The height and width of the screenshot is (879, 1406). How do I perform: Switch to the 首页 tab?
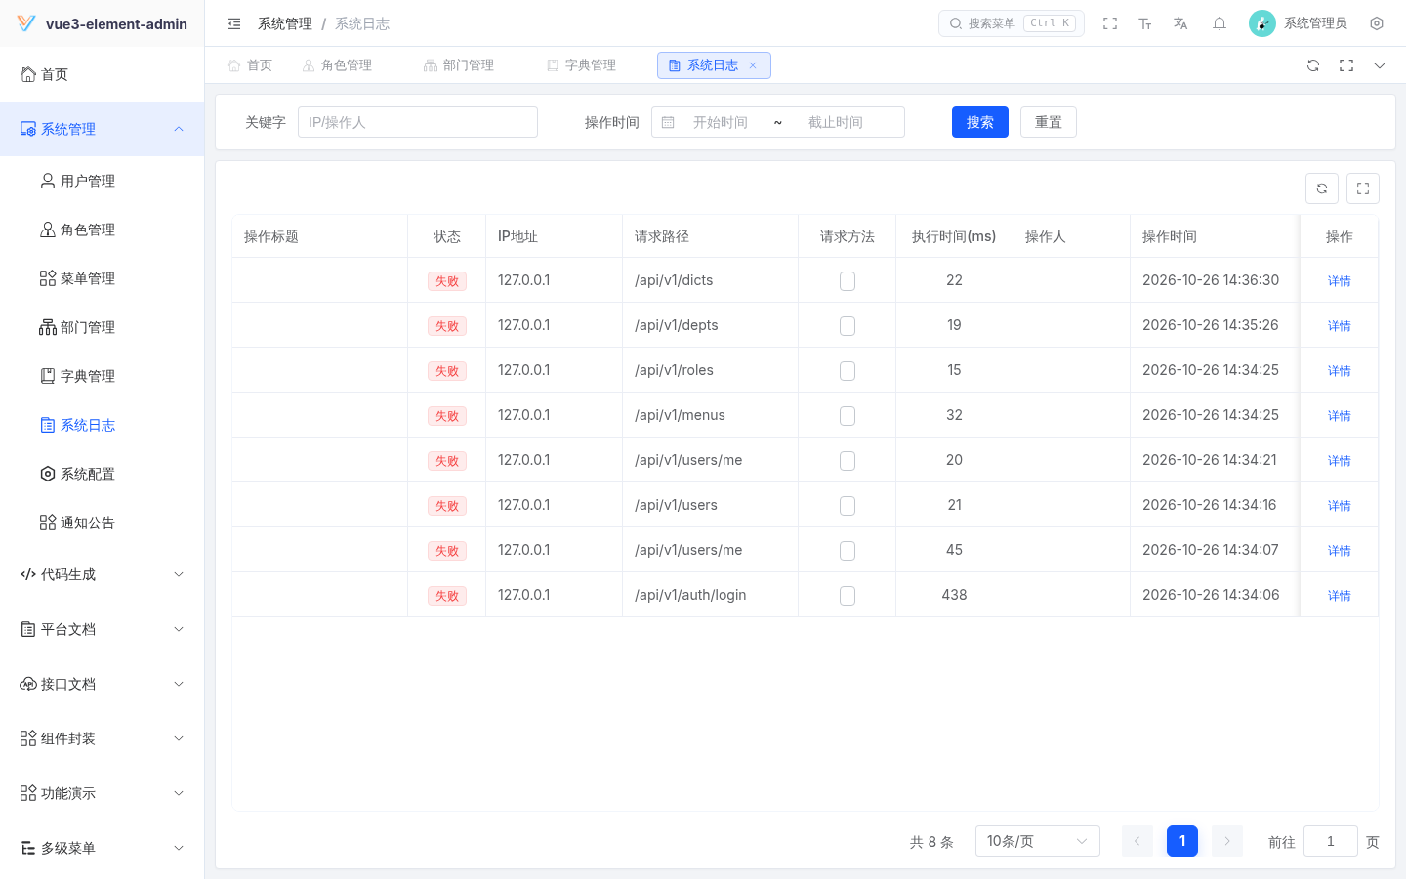tap(250, 65)
